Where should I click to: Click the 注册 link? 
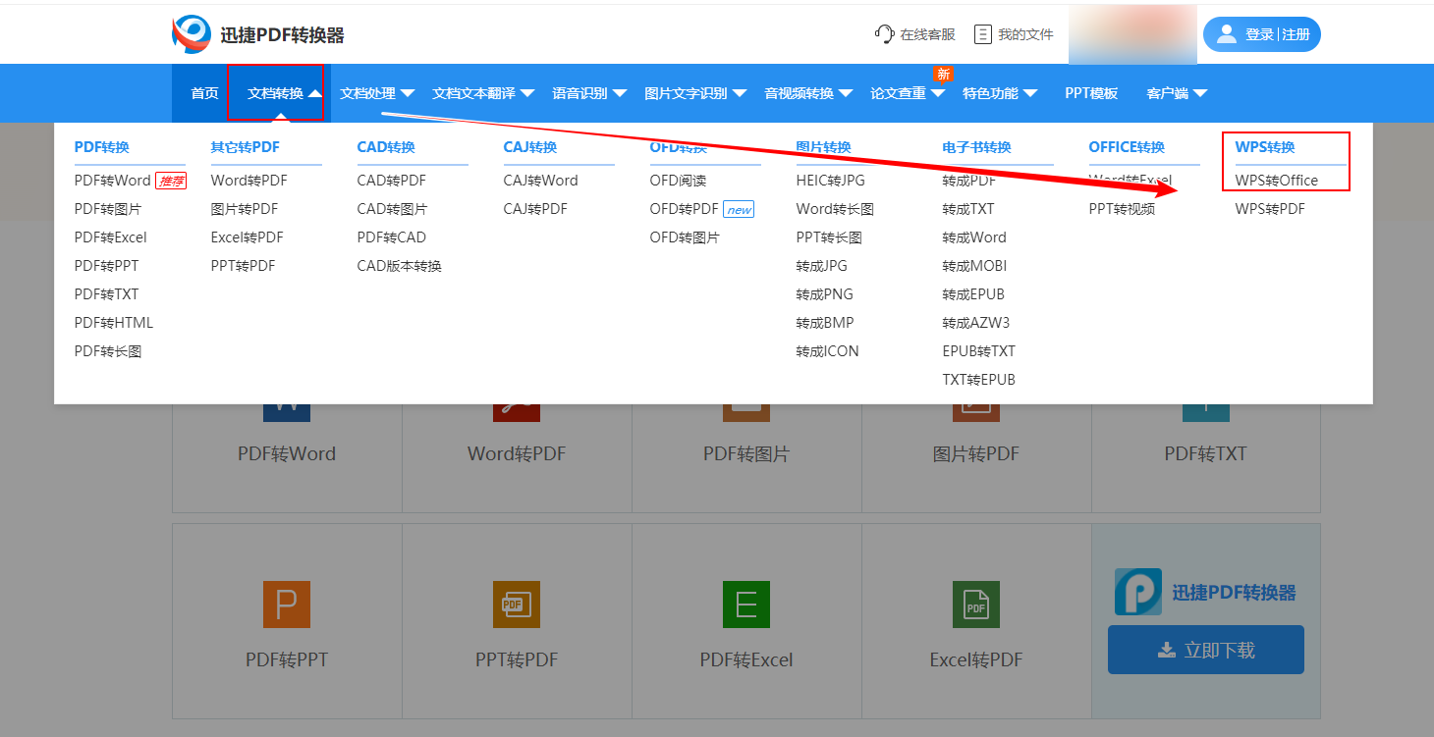click(x=1296, y=34)
